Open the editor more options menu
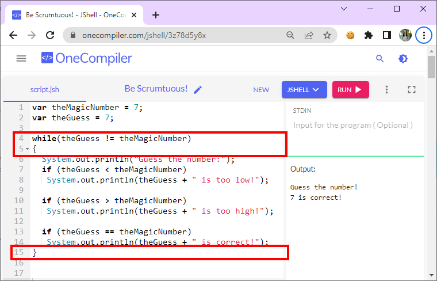This screenshot has width=437, height=281. pos(387,90)
